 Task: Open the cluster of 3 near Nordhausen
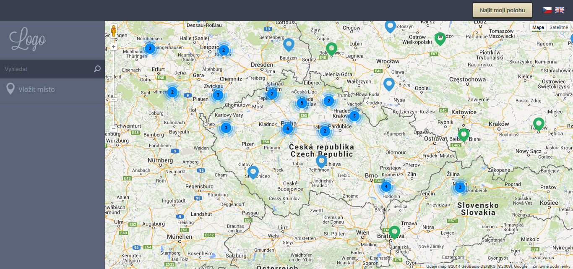tap(150, 49)
